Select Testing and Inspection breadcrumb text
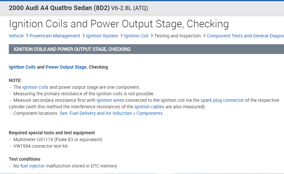 point(178,36)
